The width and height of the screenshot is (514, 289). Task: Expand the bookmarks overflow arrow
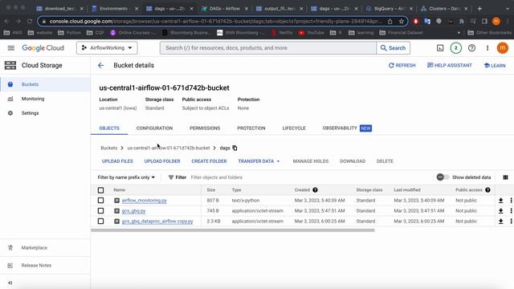[x=459, y=33]
